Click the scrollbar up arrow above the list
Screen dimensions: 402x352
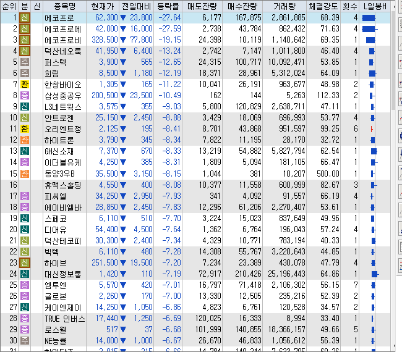394,7
